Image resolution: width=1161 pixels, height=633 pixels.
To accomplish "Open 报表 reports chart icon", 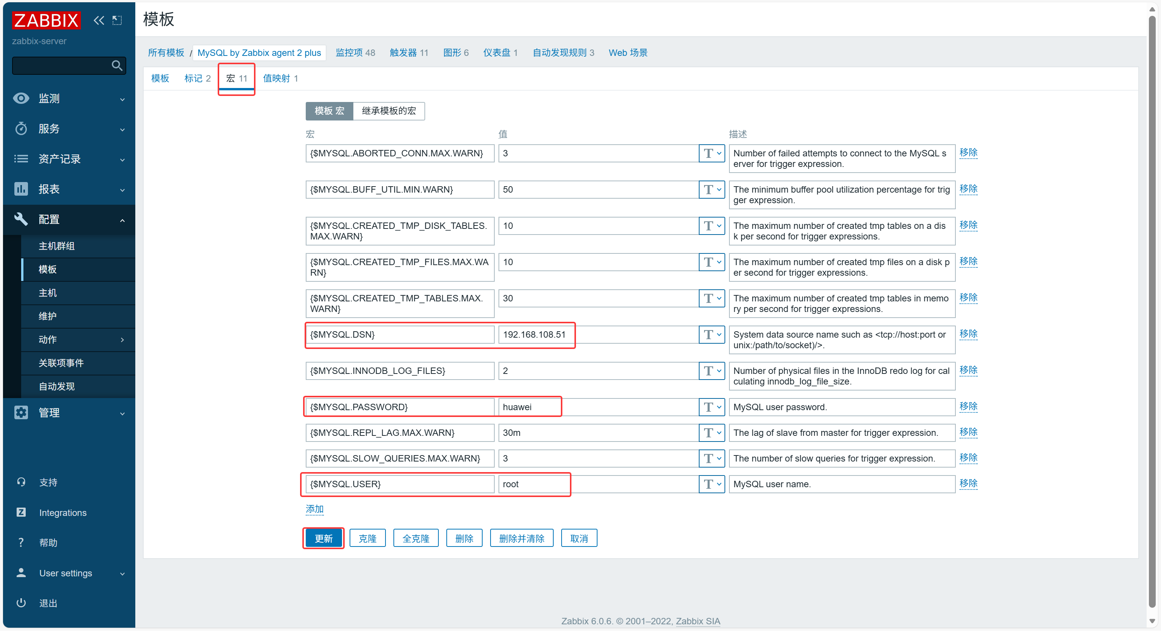I will 21,189.
